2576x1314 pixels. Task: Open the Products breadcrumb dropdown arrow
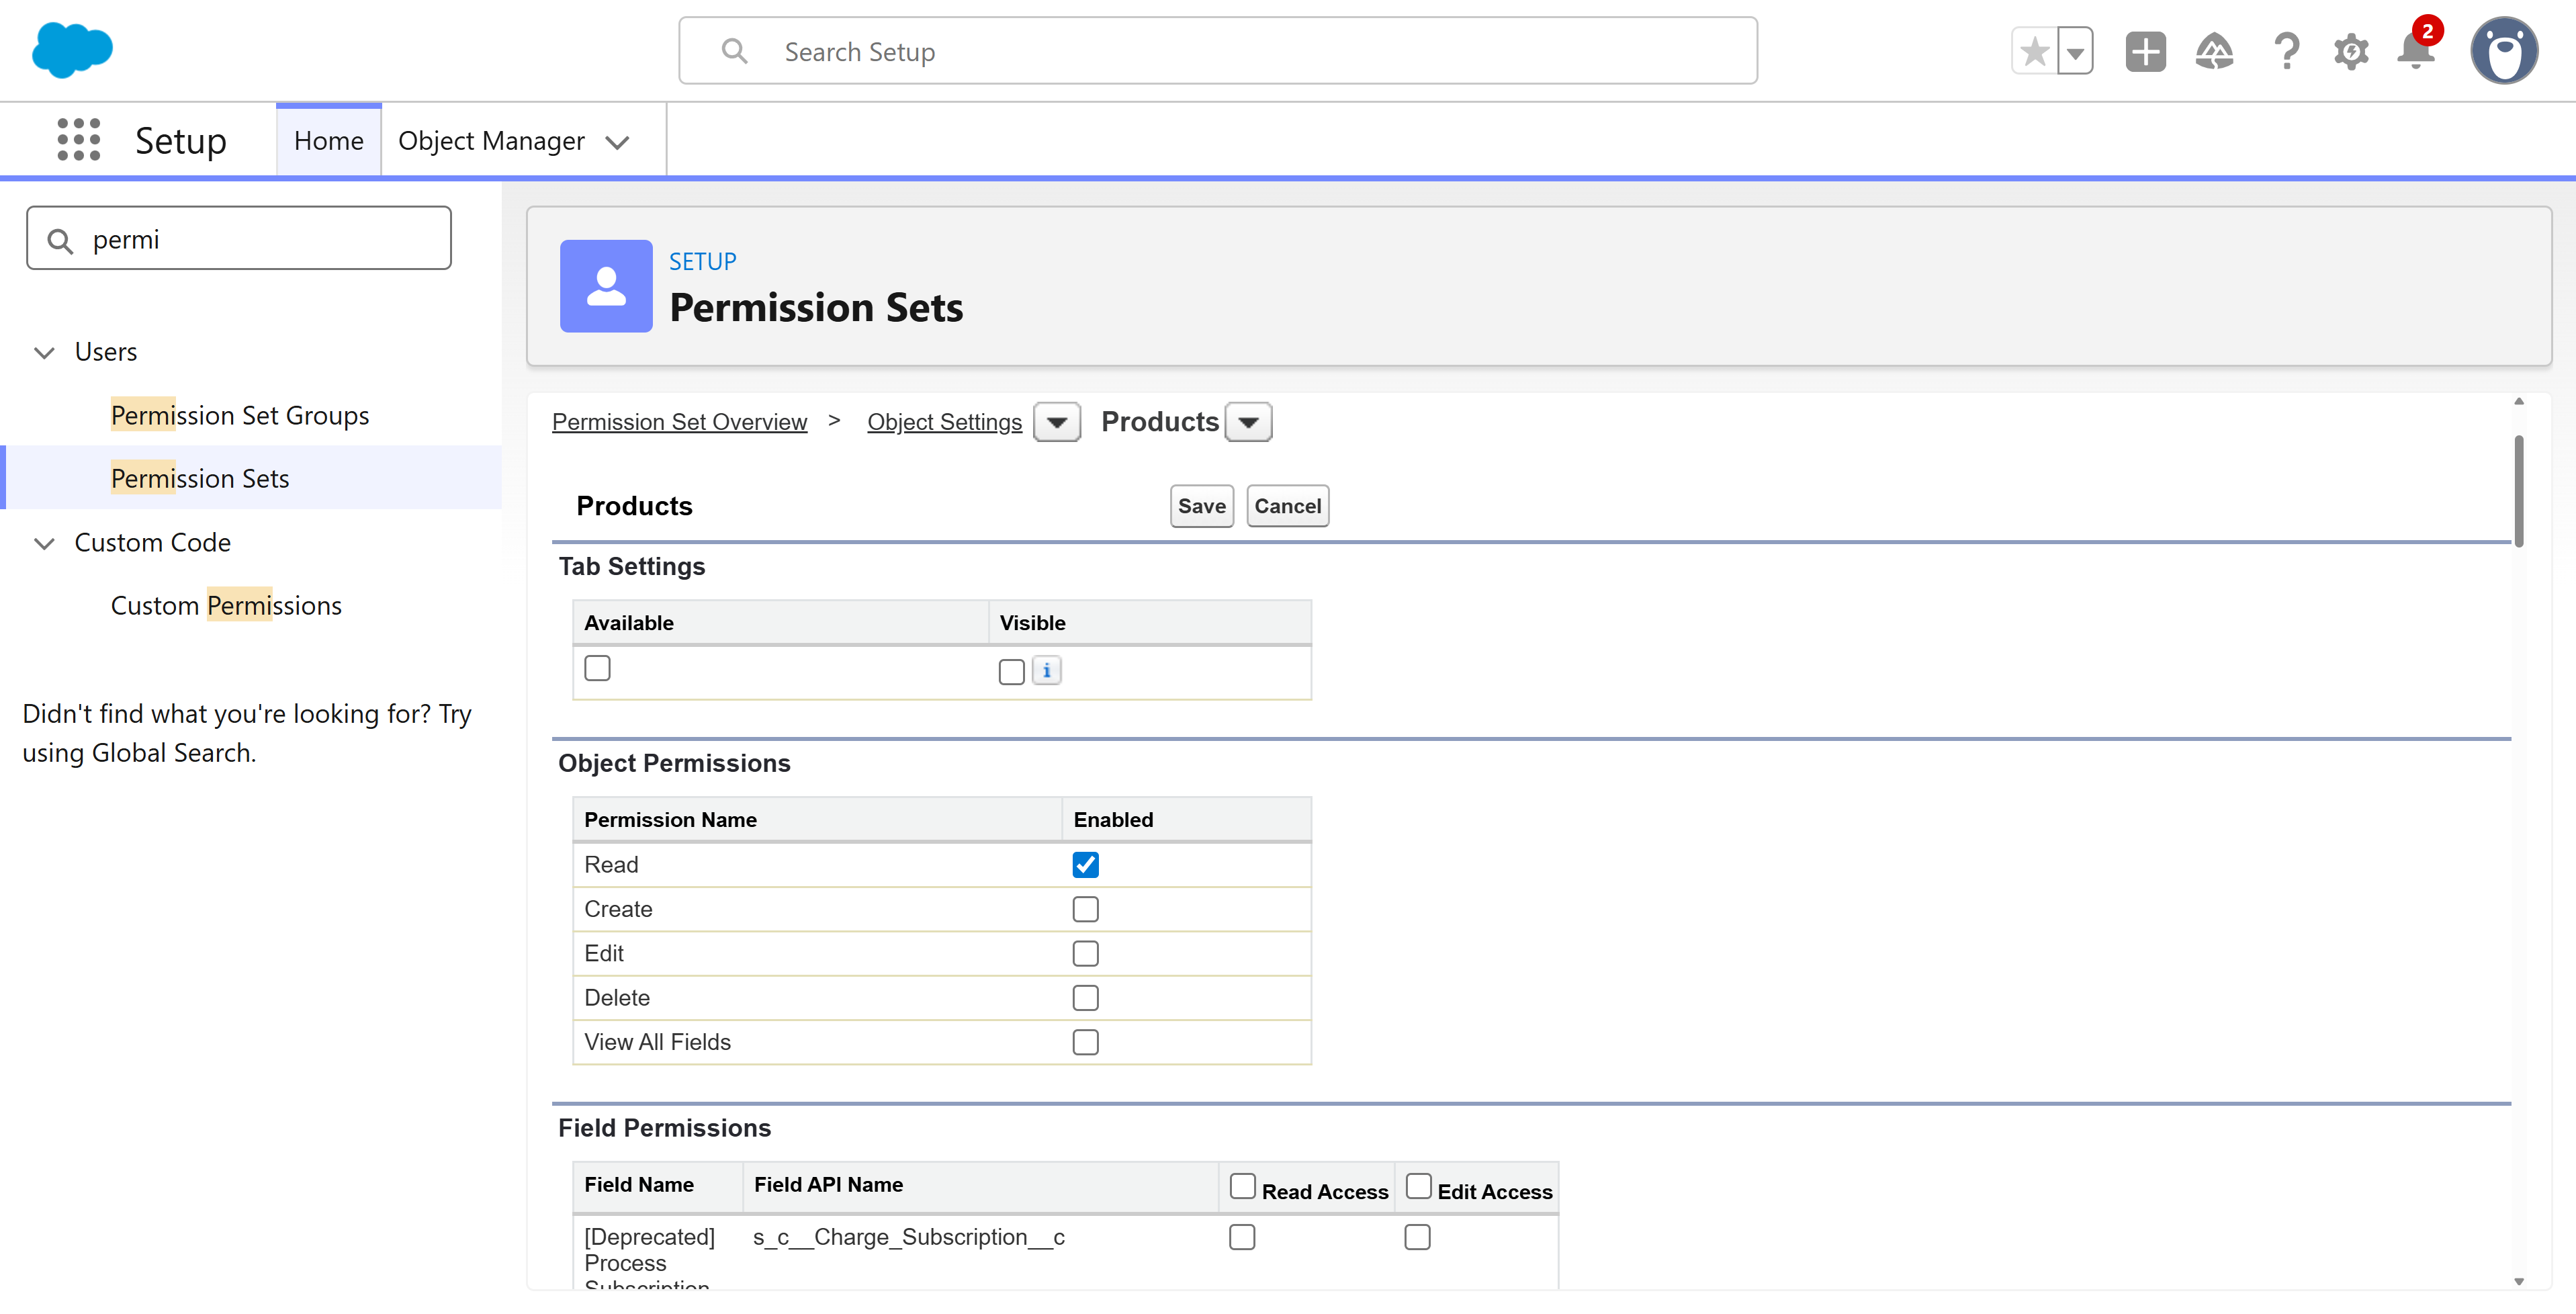tap(1247, 421)
